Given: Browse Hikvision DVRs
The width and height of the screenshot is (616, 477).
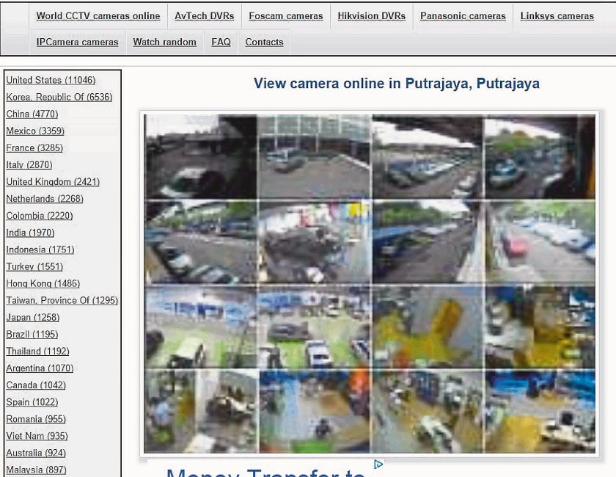Looking at the screenshot, I should [371, 15].
